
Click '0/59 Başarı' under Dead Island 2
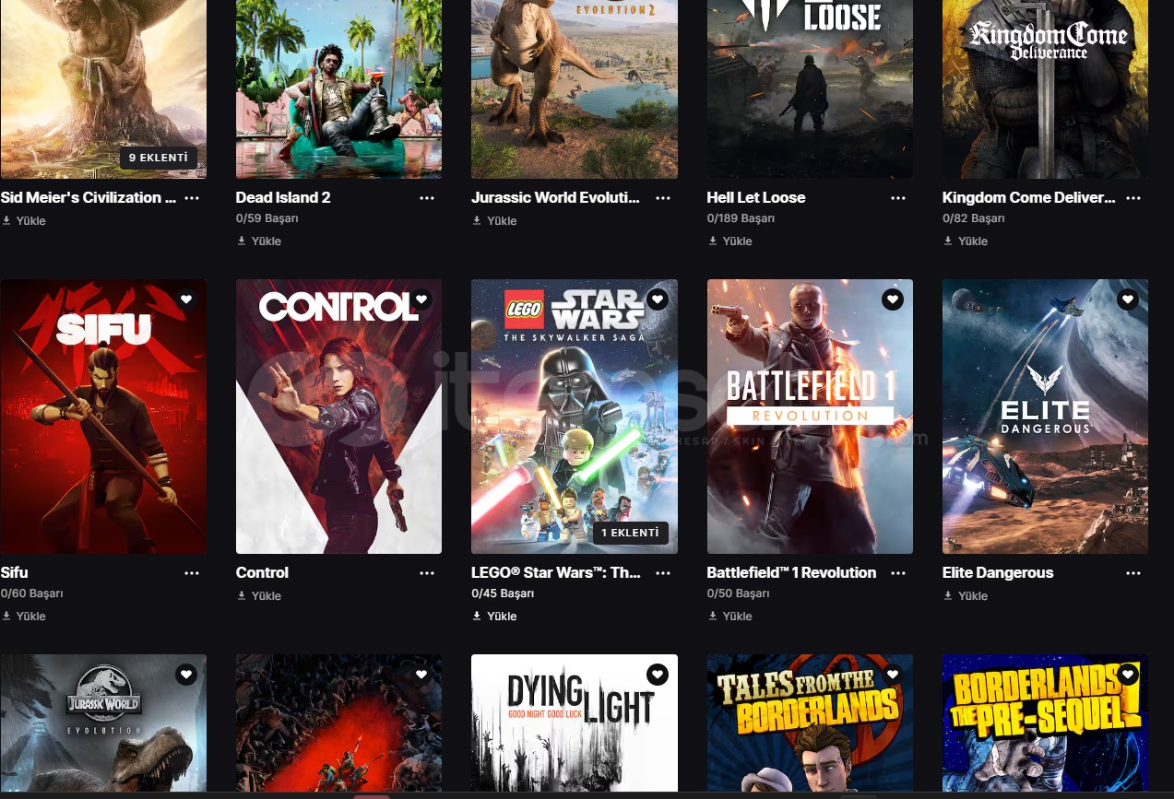[x=267, y=218]
